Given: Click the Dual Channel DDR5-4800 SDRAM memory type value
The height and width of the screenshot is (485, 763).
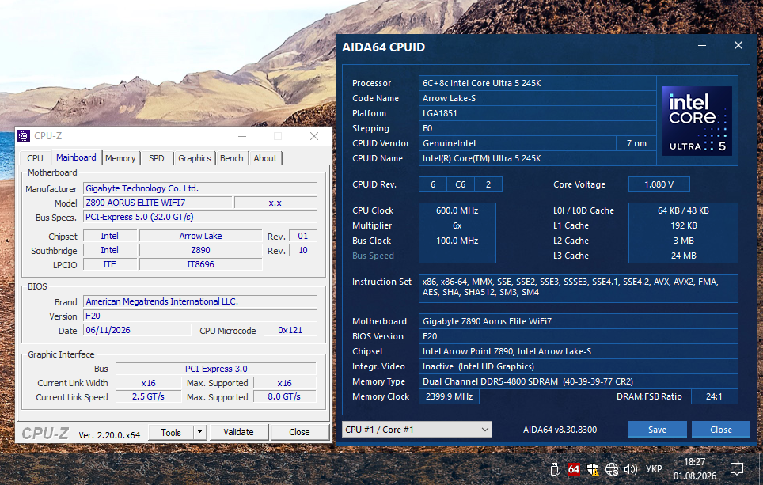Looking at the screenshot, I should 578,381.
